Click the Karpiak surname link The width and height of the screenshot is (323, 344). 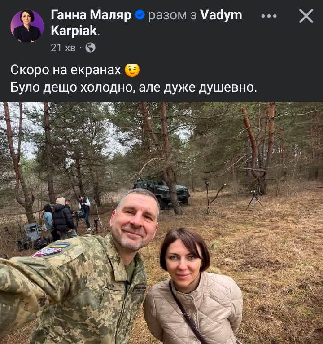(x=74, y=31)
